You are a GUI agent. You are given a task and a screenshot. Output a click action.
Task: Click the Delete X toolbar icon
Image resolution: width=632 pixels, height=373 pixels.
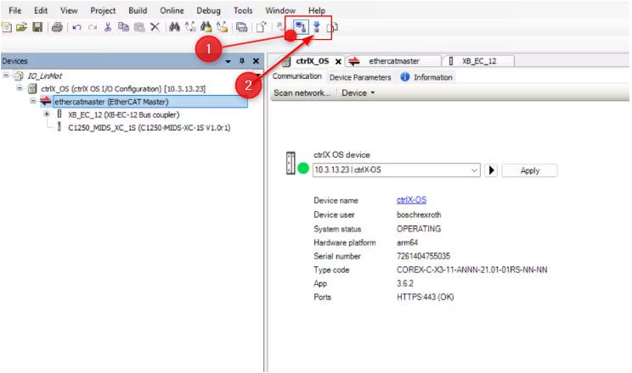pos(154,28)
